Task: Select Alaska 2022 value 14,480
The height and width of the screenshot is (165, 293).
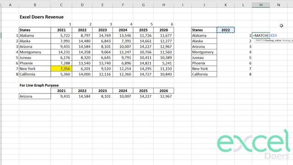Action: point(82,41)
